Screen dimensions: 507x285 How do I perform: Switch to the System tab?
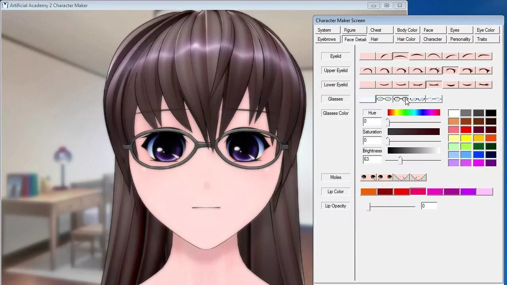point(328,30)
